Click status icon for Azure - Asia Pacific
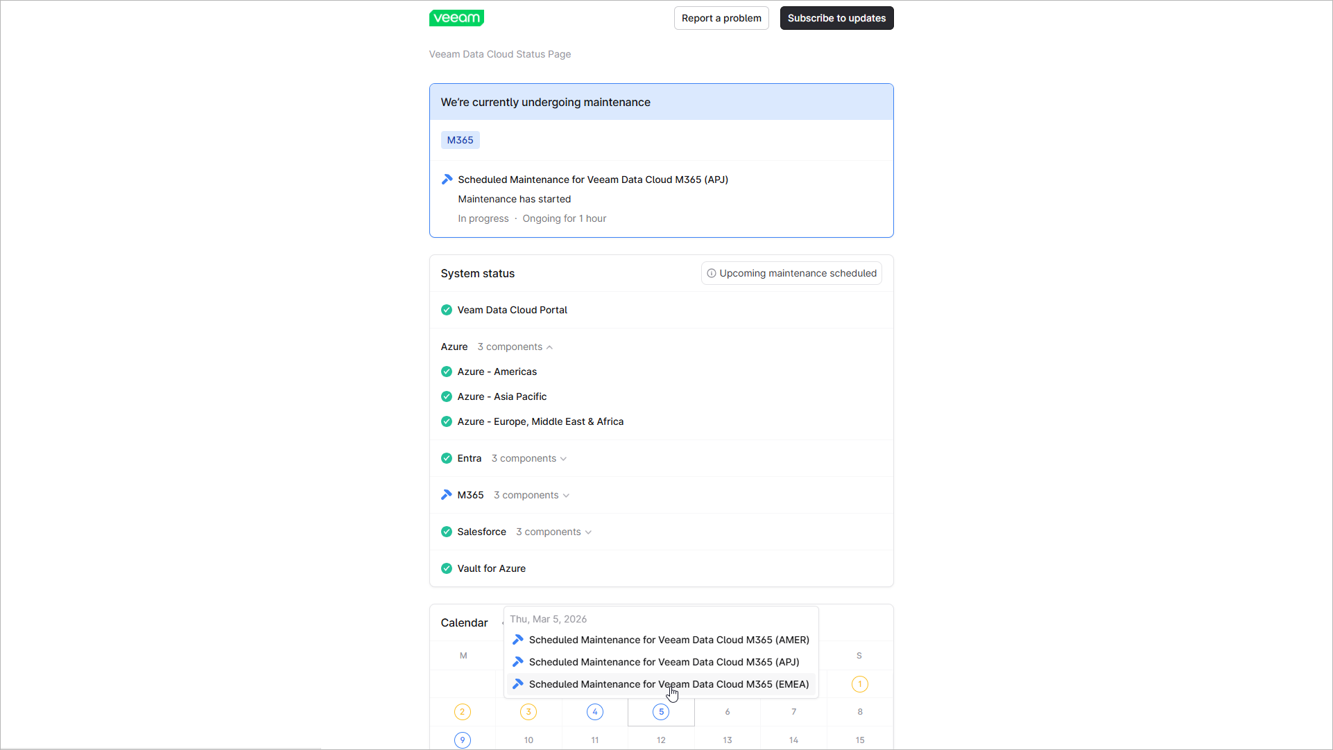Screen dimensions: 1333x750 coord(447,396)
